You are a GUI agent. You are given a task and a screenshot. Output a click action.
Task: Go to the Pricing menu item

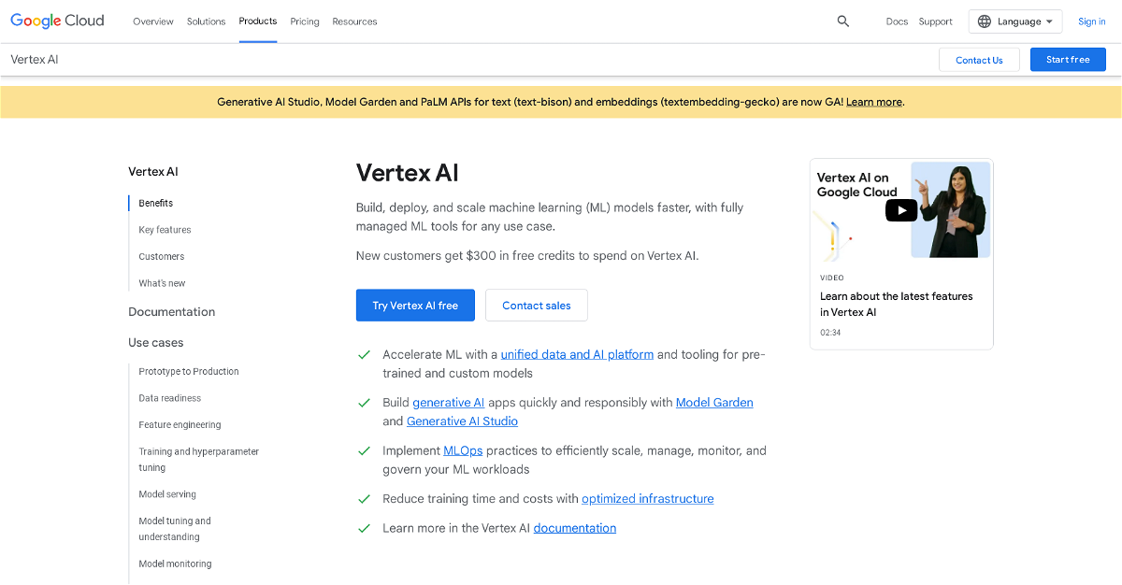click(304, 21)
